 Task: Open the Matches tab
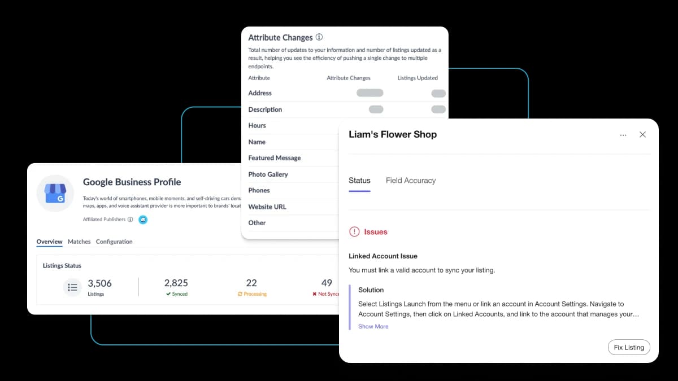click(x=79, y=242)
